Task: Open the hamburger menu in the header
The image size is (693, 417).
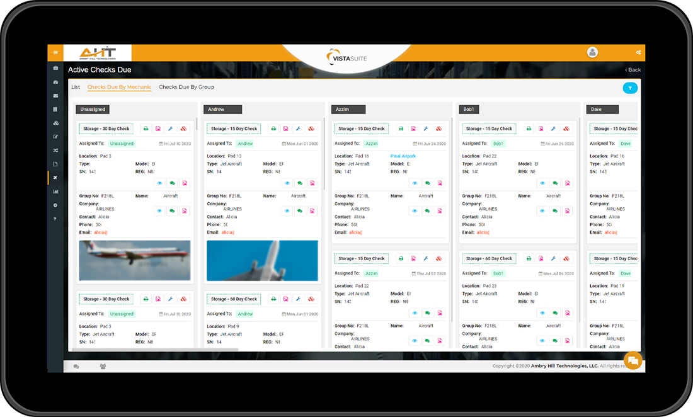Action: point(55,52)
